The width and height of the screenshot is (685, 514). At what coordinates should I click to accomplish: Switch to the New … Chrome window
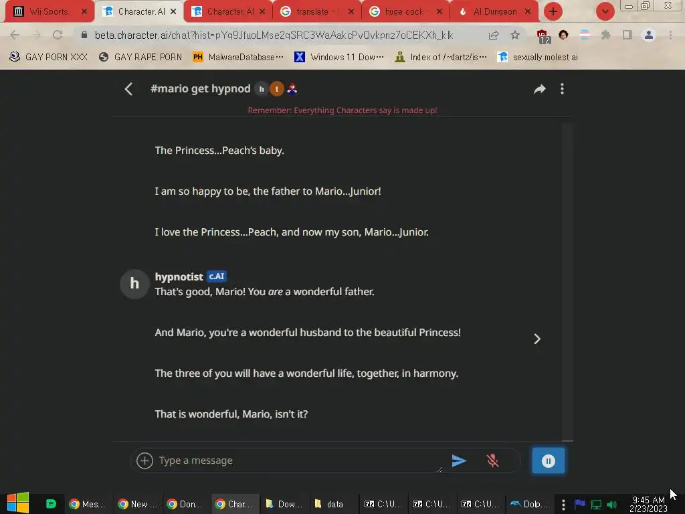(137, 504)
